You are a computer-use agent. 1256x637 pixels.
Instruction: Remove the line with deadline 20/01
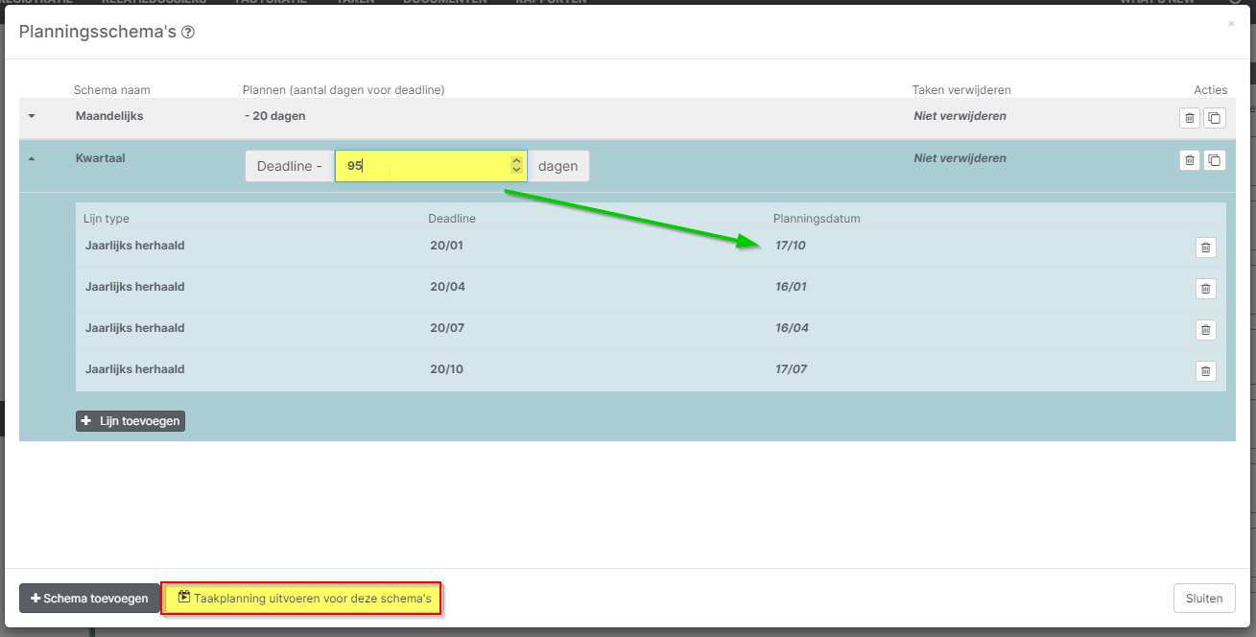point(1206,248)
